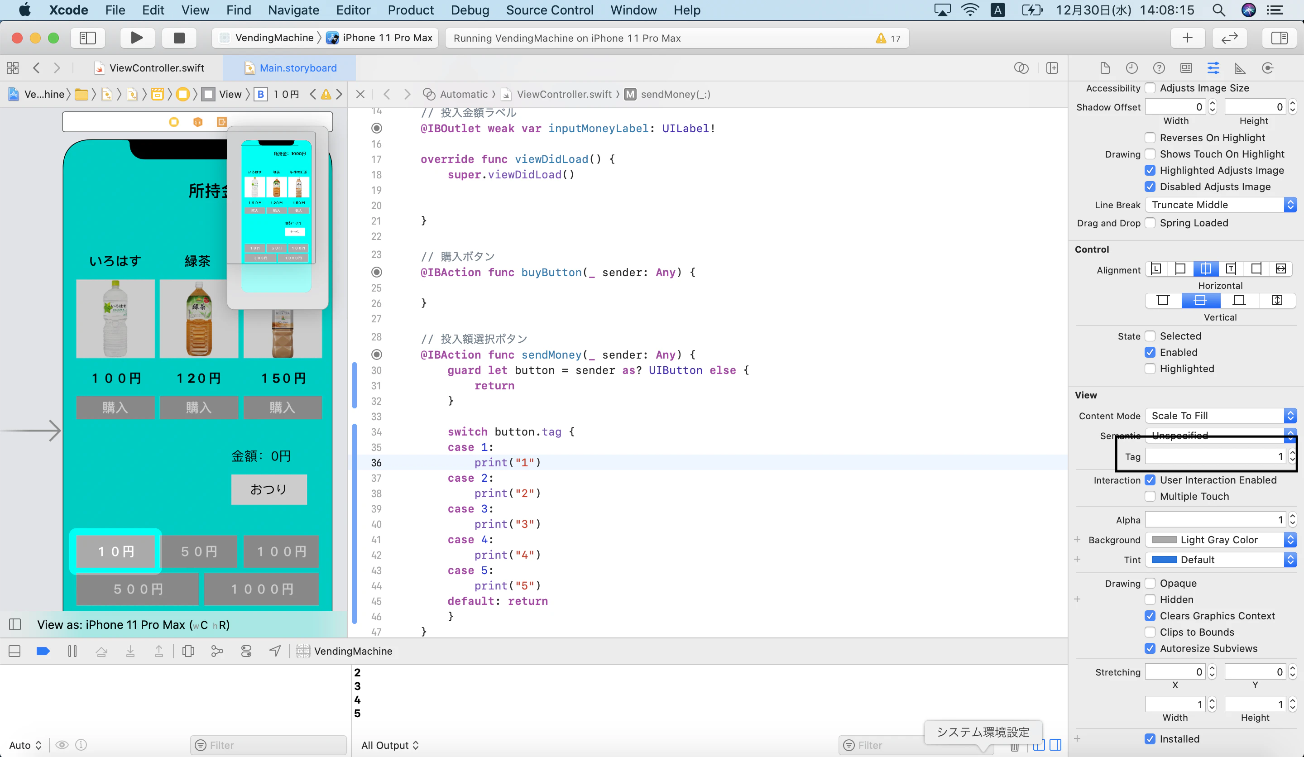Open the Debug Memory Graph icon

click(217, 651)
